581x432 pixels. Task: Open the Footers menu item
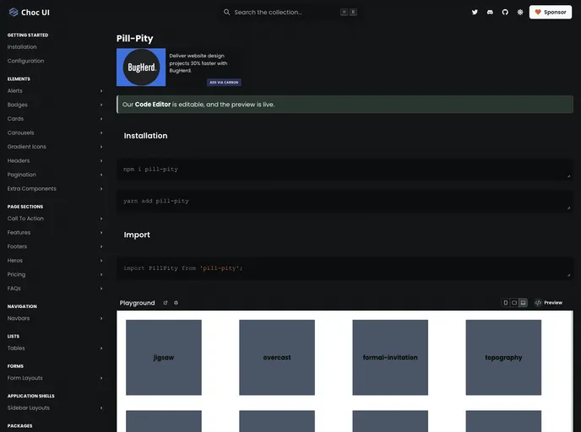(x=55, y=246)
